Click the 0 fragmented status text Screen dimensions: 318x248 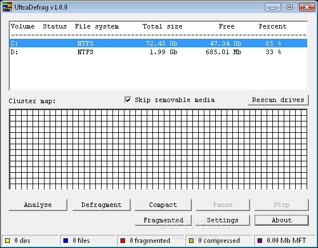point(150,241)
